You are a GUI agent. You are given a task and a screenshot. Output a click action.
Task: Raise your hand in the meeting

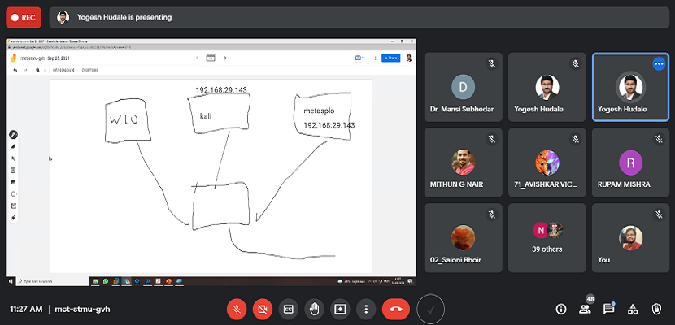pyautogui.click(x=314, y=309)
